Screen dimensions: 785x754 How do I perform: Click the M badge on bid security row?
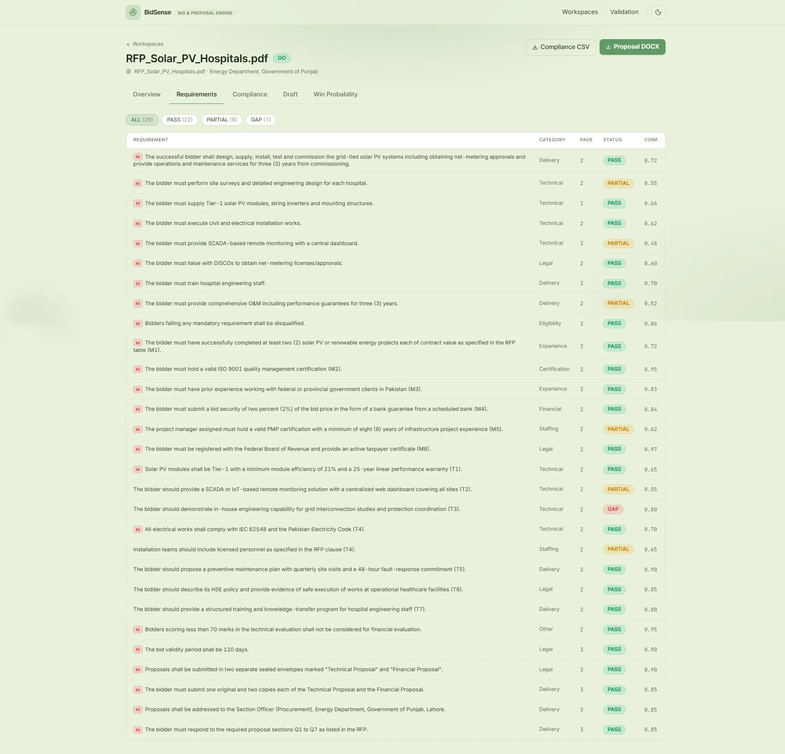pos(138,409)
